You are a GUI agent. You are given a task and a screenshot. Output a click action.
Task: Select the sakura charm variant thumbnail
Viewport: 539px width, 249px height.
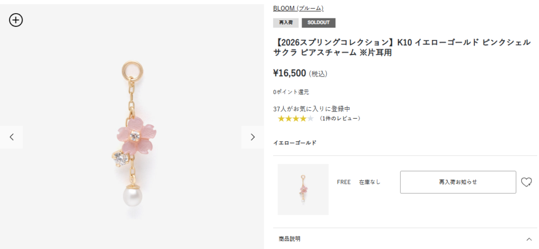[303, 190]
